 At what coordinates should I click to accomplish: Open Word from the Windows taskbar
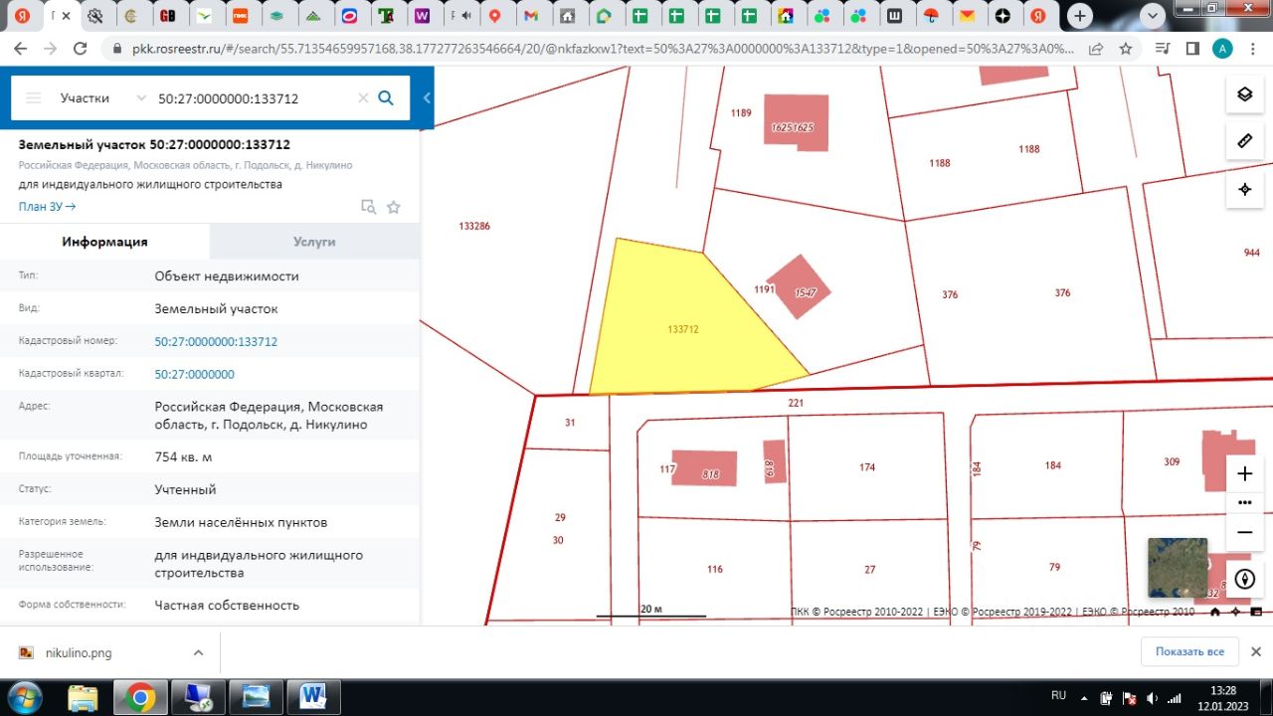click(312, 697)
